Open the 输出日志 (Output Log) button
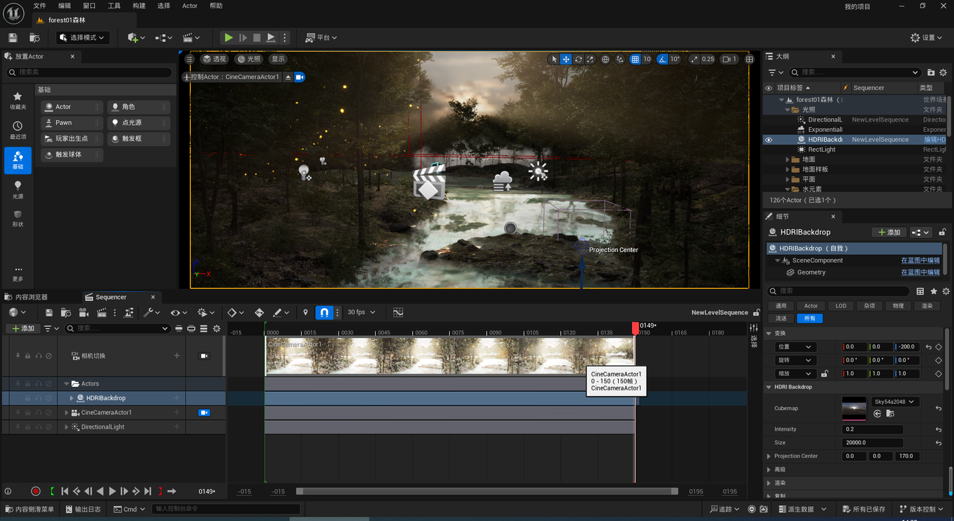The width and height of the screenshot is (954, 521). coord(82,509)
